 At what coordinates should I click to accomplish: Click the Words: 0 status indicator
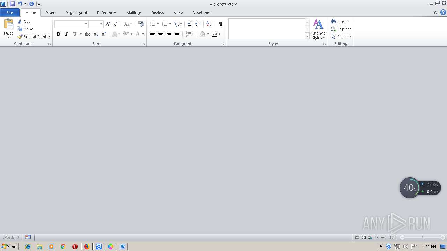(11, 237)
